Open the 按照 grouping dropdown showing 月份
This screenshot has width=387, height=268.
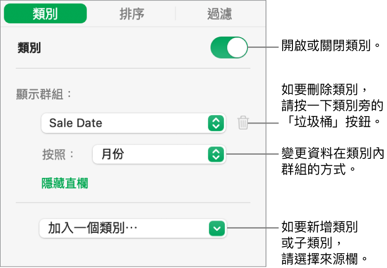point(159,155)
